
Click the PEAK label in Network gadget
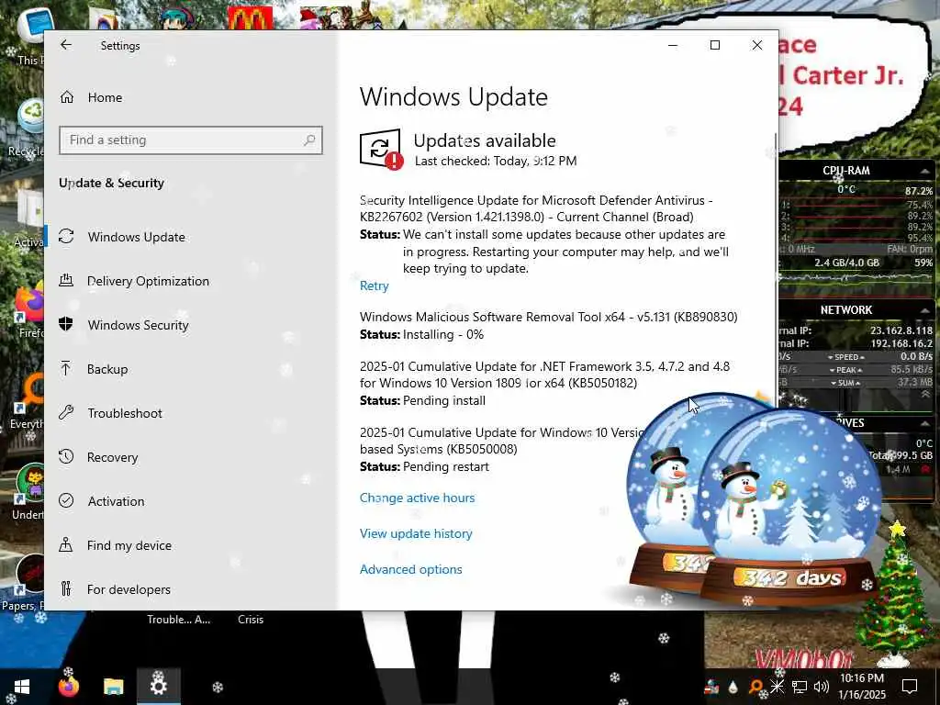point(845,370)
